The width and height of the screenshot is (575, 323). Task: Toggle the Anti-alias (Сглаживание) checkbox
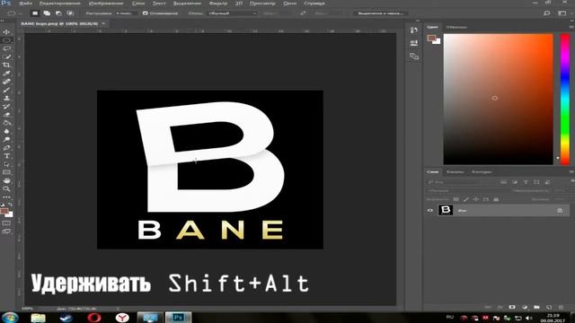146,13
